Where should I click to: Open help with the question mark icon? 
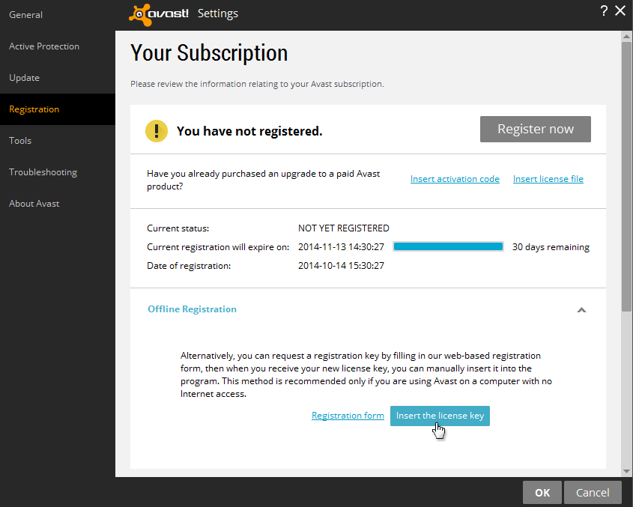click(604, 11)
